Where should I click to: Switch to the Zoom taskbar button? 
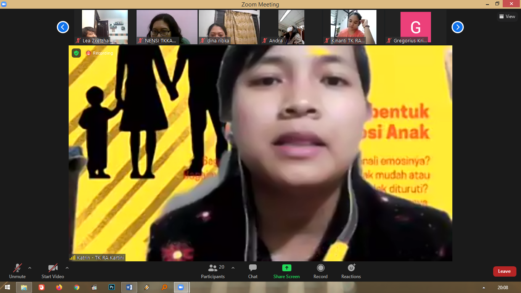(182, 287)
